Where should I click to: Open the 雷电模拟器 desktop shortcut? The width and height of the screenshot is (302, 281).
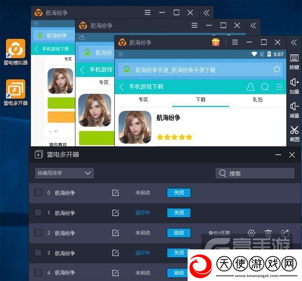coord(16,52)
